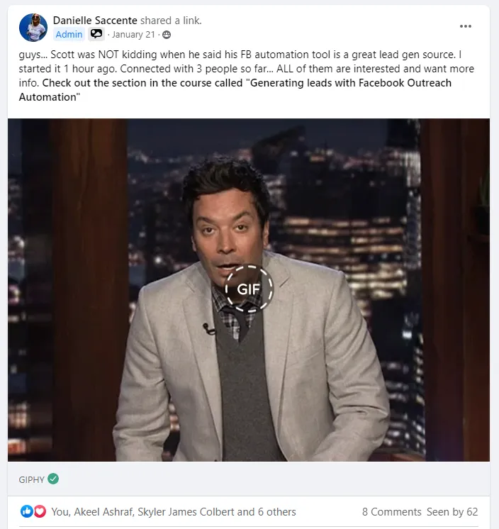Play the GIF with the circular GIF button
The image size is (499, 529).
tap(249, 289)
